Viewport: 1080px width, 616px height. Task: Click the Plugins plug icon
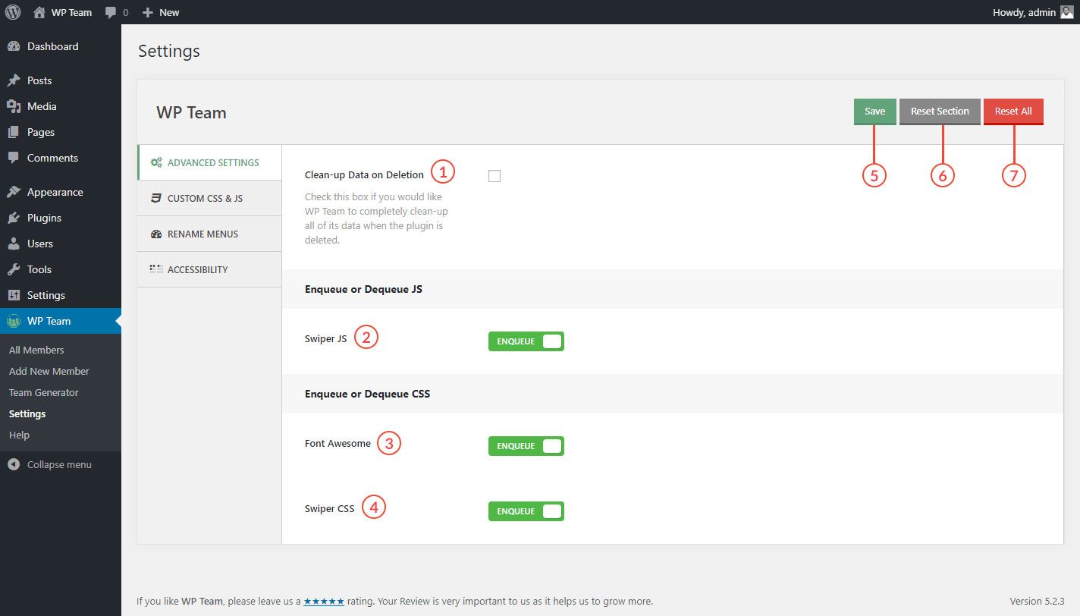[x=14, y=218]
